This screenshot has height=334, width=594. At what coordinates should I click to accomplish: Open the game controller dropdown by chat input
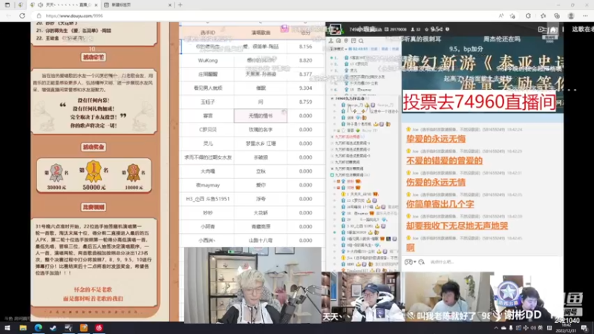(411, 262)
